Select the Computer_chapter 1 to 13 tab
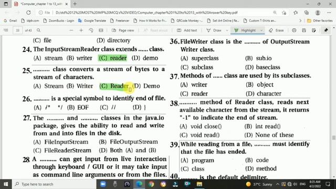 [41, 4]
